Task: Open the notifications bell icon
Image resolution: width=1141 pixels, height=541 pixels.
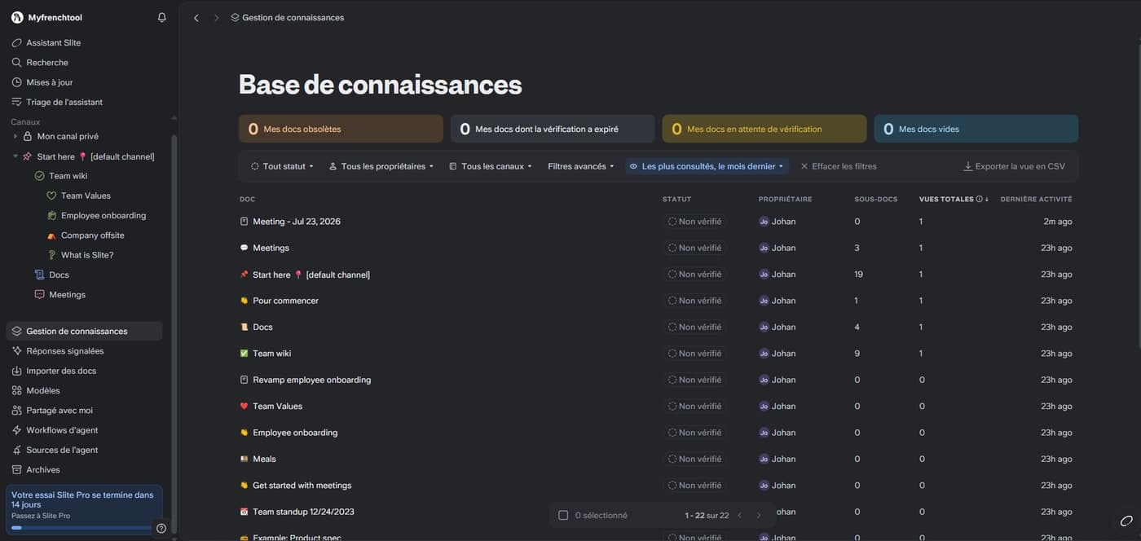Action: coord(162,17)
